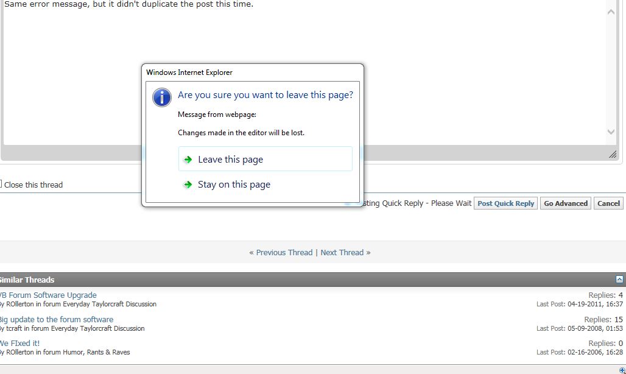Click the blue info icon in the dialog
Screen dimensions: 626x374
point(162,97)
